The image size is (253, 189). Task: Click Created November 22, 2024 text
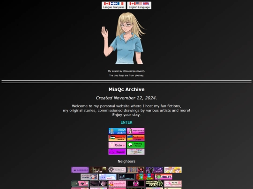point(126,98)
